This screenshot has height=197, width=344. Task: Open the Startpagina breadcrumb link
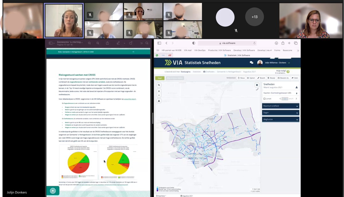click(185, 72)
